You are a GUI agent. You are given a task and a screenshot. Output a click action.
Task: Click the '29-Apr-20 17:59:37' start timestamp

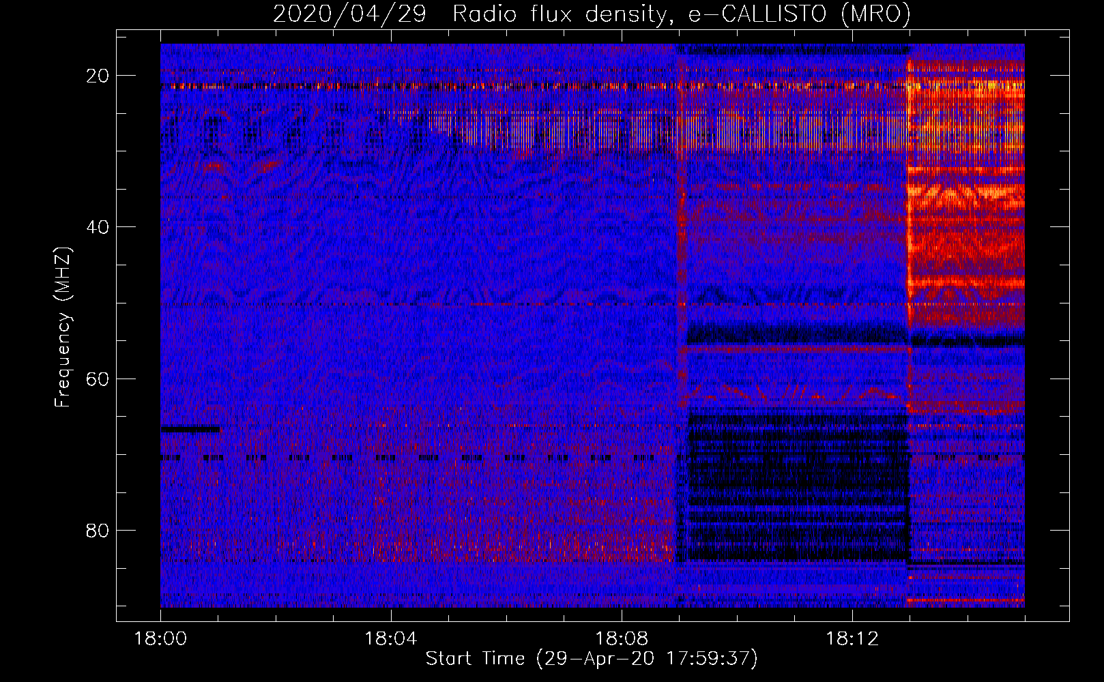(648, 658)
